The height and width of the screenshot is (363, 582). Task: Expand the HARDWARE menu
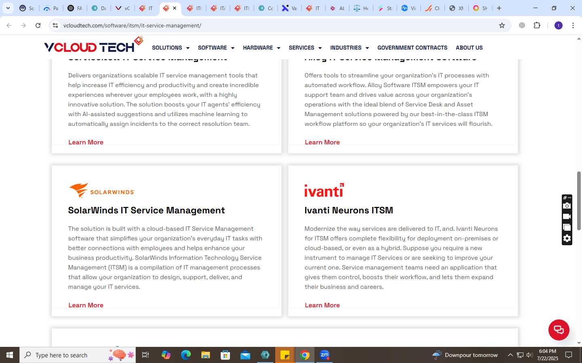point(261,48)
